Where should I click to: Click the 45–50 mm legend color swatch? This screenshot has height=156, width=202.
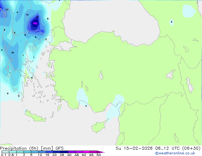tap(94, 152)
